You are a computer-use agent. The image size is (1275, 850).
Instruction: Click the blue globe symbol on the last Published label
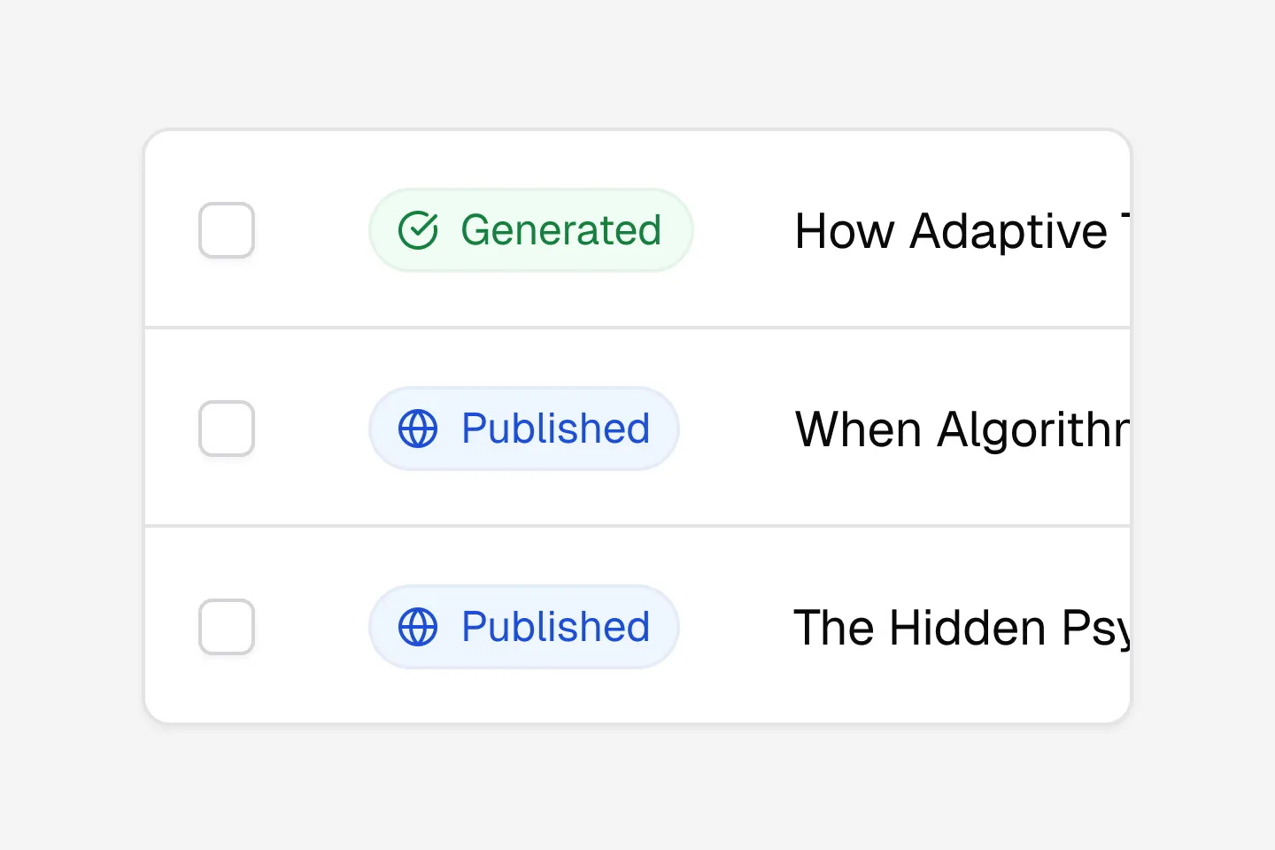point(417,627)
